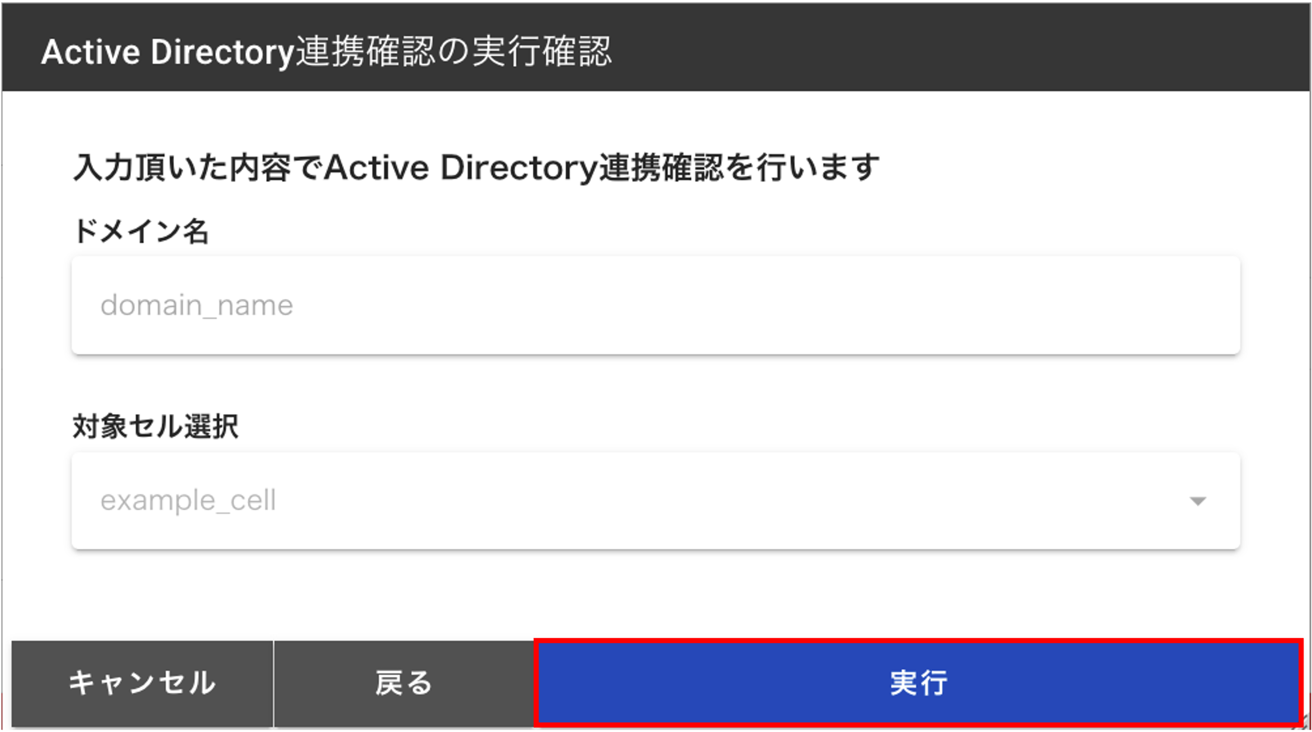Click the domain_name placeholder text

(x=195, y=305)
